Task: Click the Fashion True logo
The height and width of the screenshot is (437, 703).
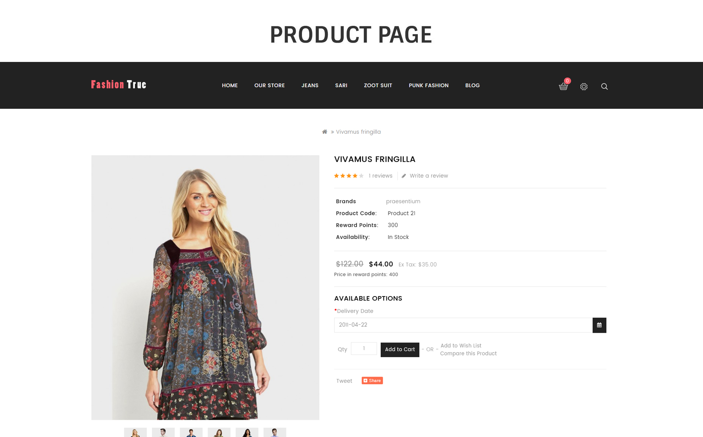Action: [x=118, y=85]
